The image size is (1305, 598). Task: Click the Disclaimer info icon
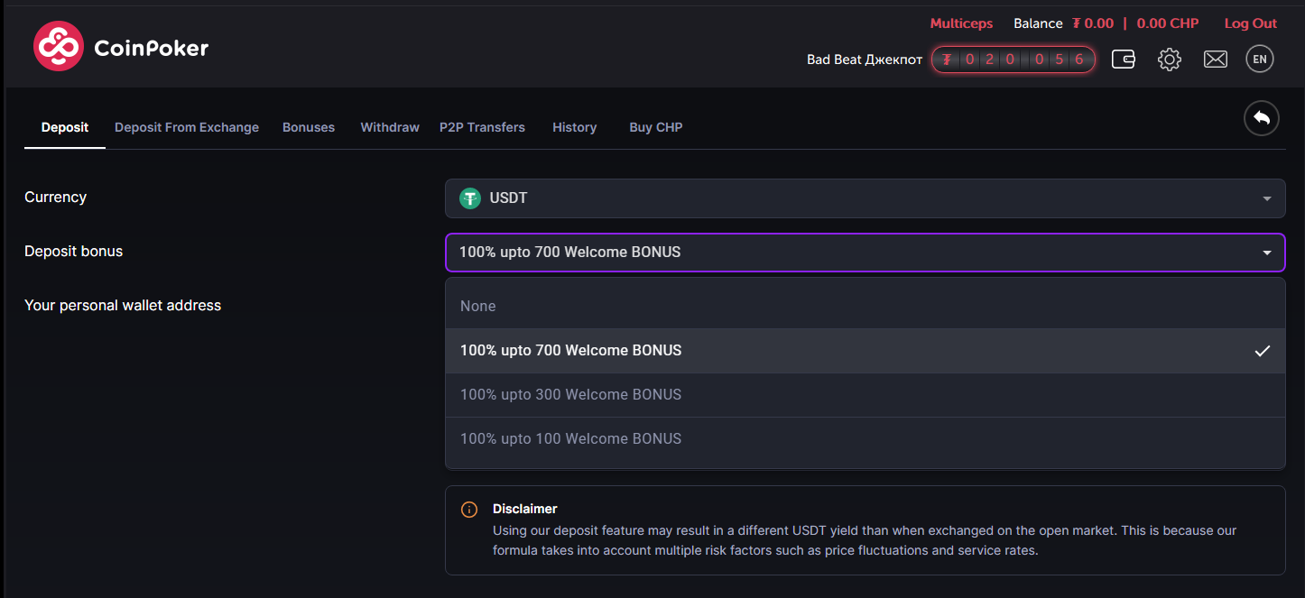pos(469,510)
